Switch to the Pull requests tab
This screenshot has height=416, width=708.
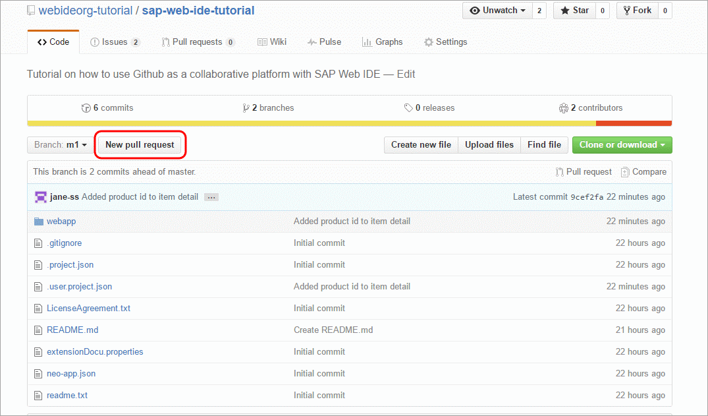click(198, 42)
